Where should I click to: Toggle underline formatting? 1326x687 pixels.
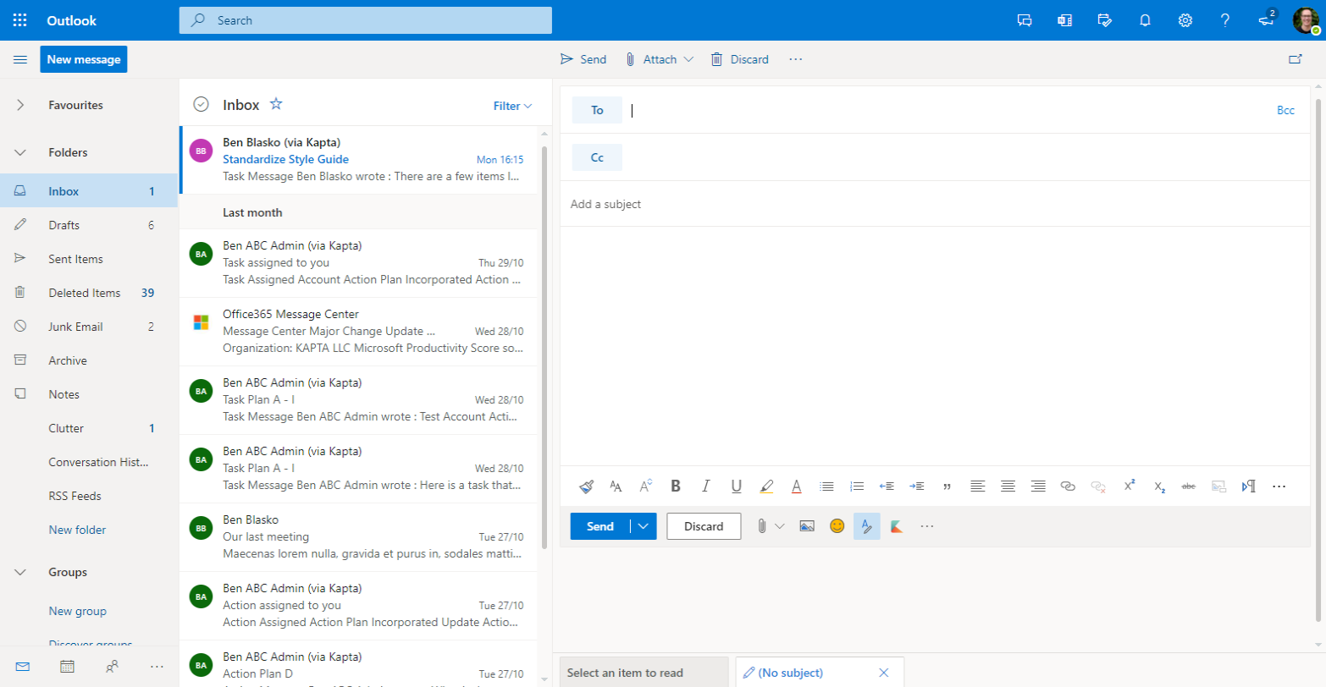[x=735, y=486]
